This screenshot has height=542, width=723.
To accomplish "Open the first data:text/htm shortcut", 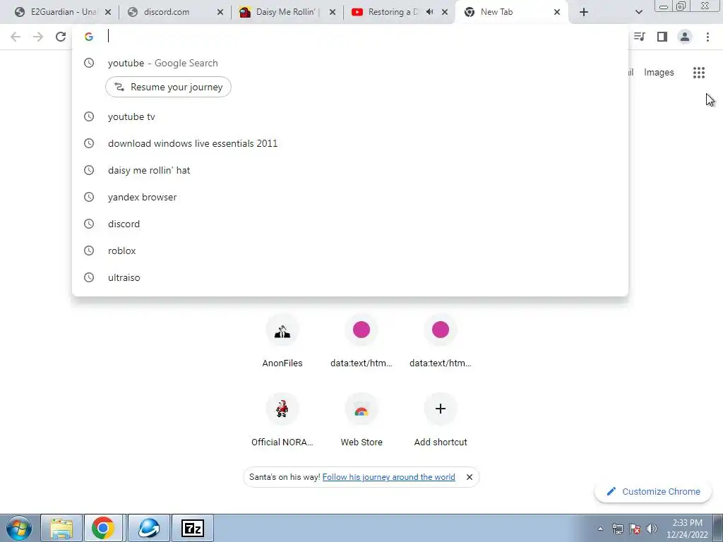I will click(x=361, y=341).
